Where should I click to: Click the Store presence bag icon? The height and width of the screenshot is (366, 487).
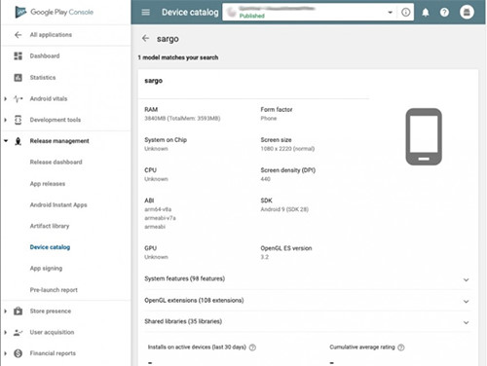19,311
